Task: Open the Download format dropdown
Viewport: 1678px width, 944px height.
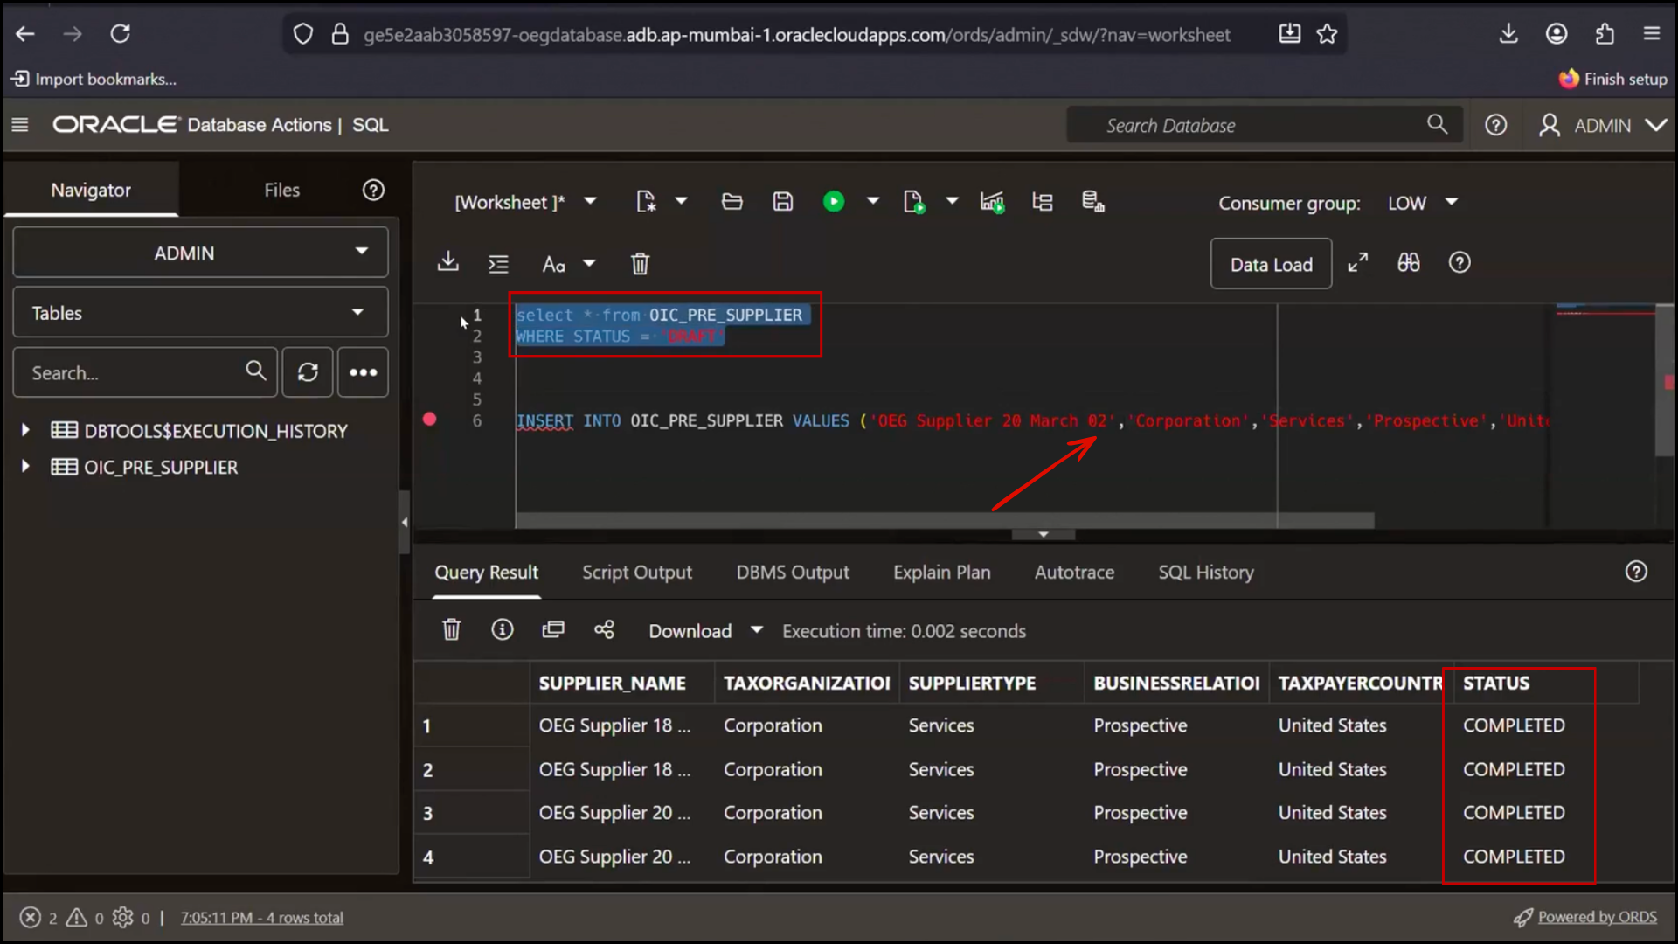Action: coord(757,630)
